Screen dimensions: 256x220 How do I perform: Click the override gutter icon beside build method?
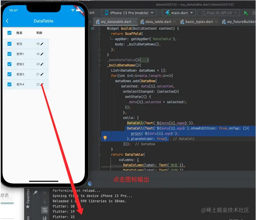tap(93, 29)
